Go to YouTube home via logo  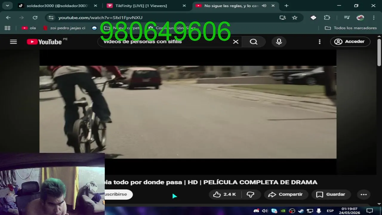[x=44, y=42]
